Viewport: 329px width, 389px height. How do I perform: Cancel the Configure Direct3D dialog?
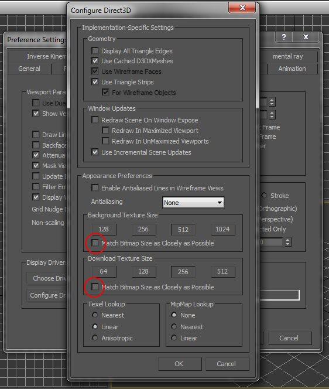pyautogui.click(x=227, y=364)
